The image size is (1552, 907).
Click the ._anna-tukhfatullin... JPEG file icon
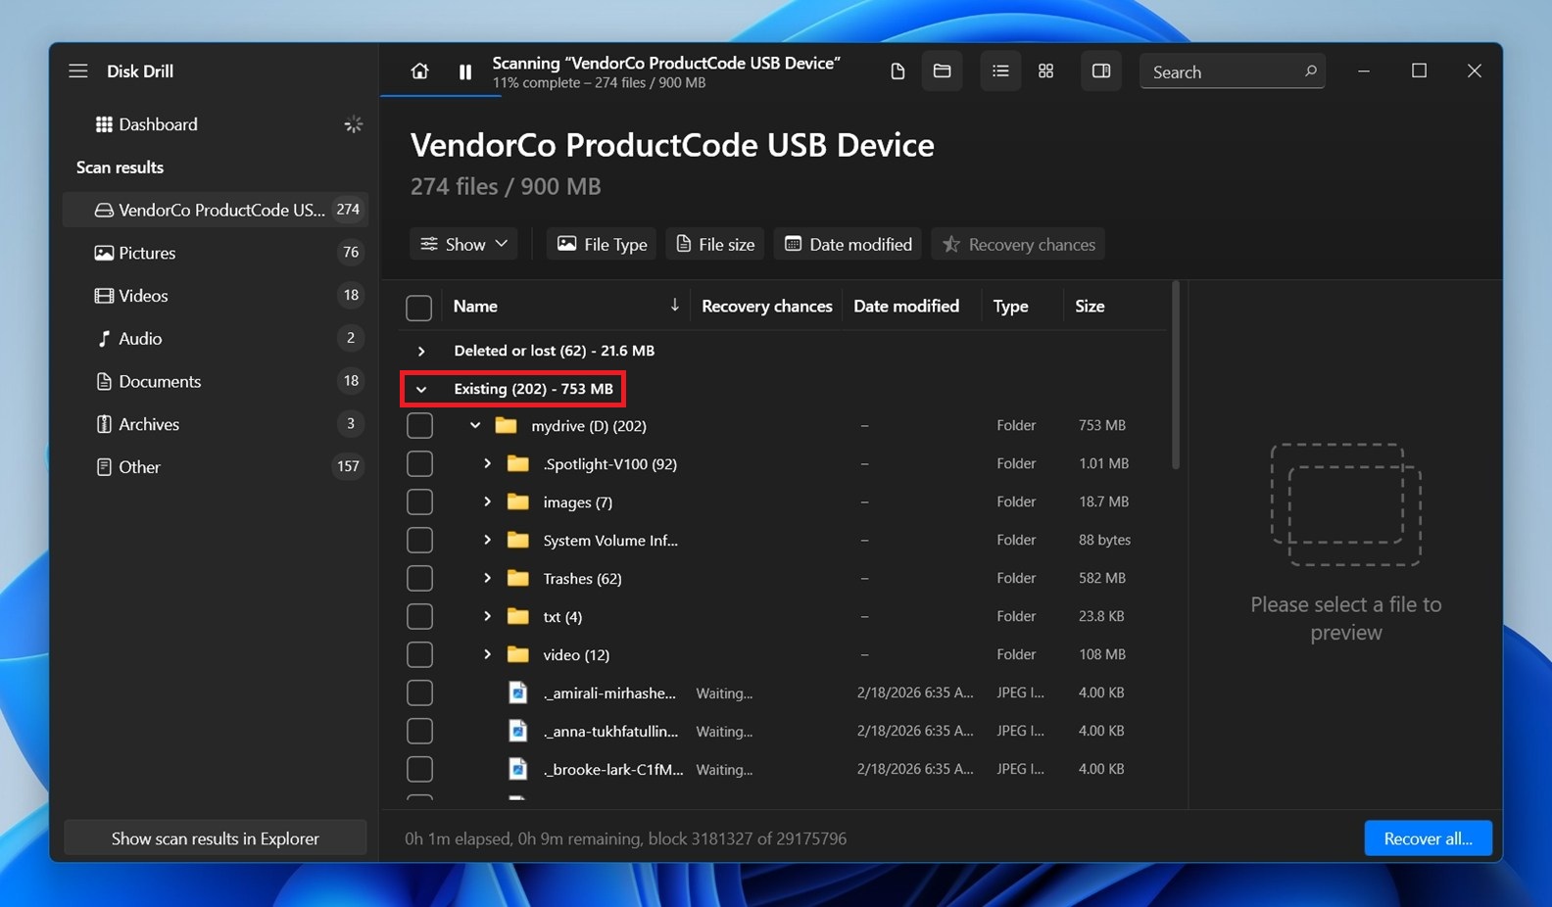pos(518,731)
